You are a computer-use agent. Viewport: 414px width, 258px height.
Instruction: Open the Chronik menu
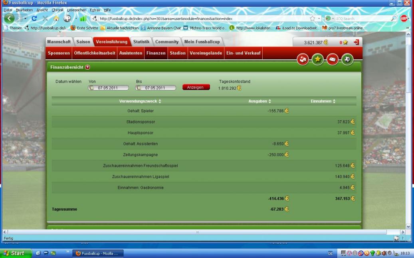pos(57,10)
